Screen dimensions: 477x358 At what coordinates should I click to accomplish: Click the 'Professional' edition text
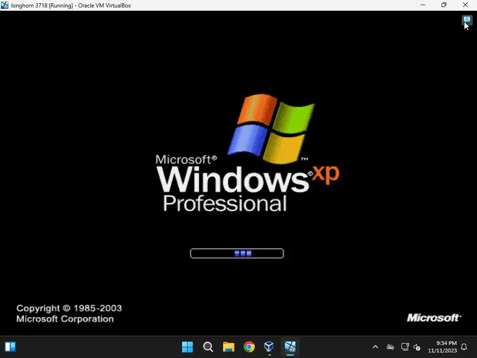pyautogui.click(x=225, y=203)
